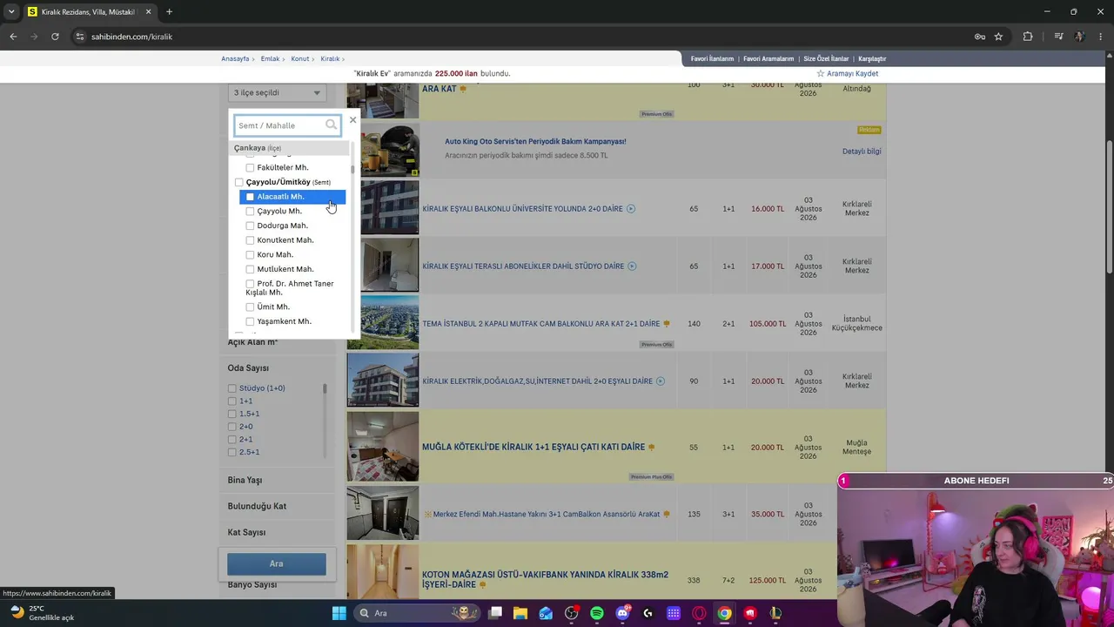Open Favori Aramalarım menu item

tap(768, 59)
